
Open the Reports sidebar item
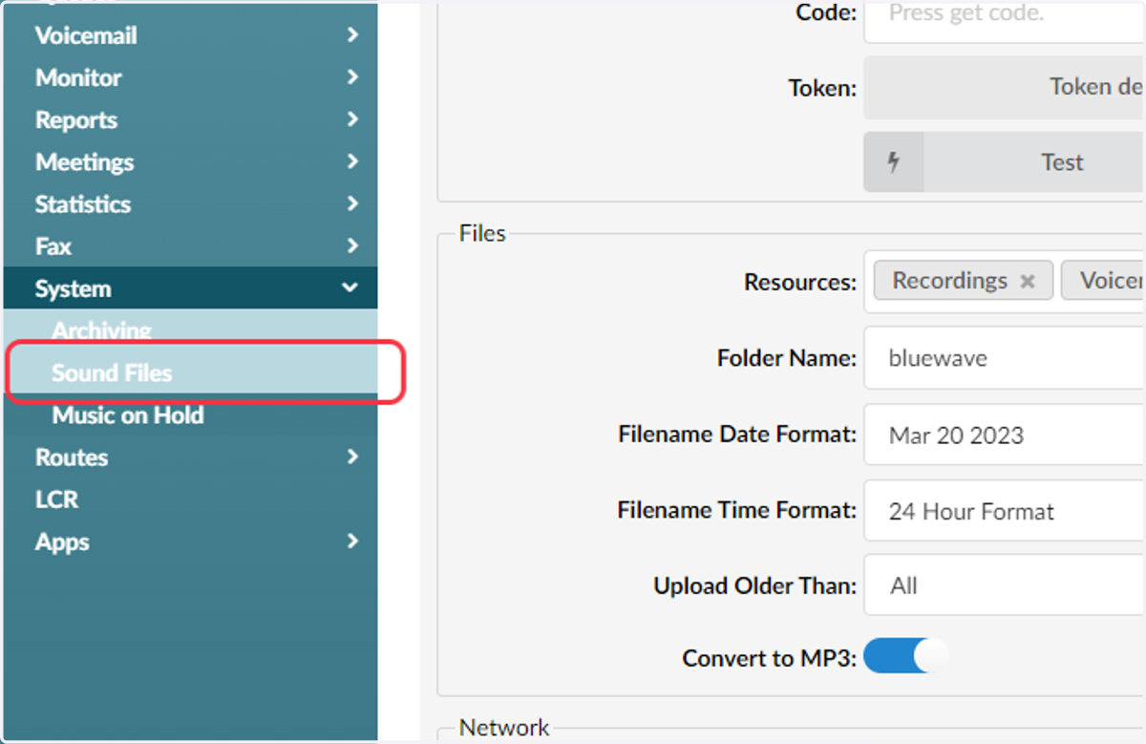point(191,119)
